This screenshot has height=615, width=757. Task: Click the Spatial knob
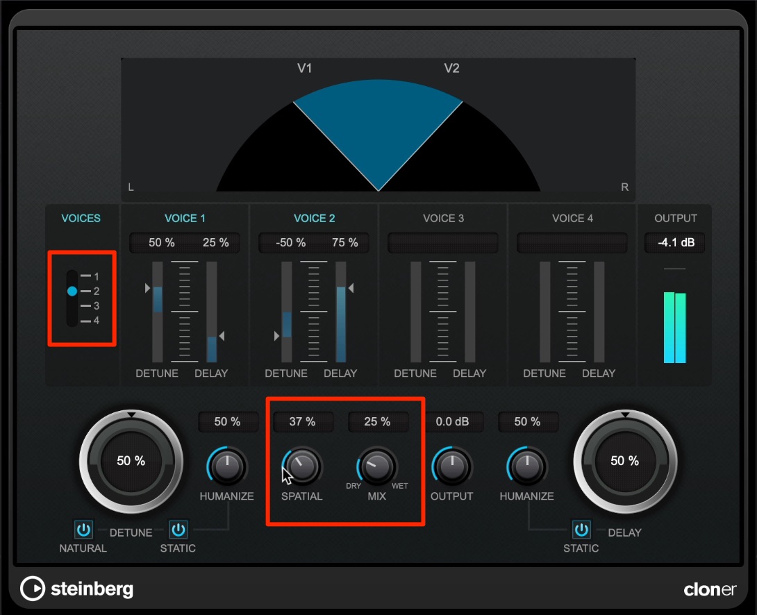tap(301, 466)
